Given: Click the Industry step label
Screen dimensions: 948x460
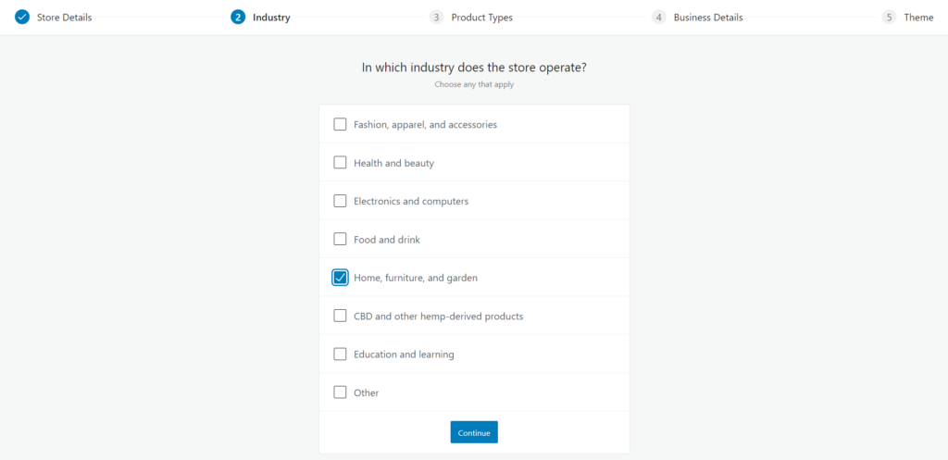Looking at the screenshot, I should coord(271,18).
